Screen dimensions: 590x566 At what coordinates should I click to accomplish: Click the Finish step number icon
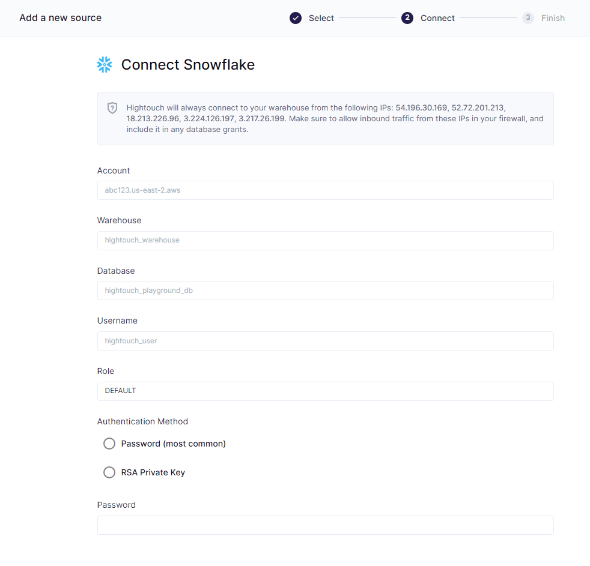(x=528, y=18)
